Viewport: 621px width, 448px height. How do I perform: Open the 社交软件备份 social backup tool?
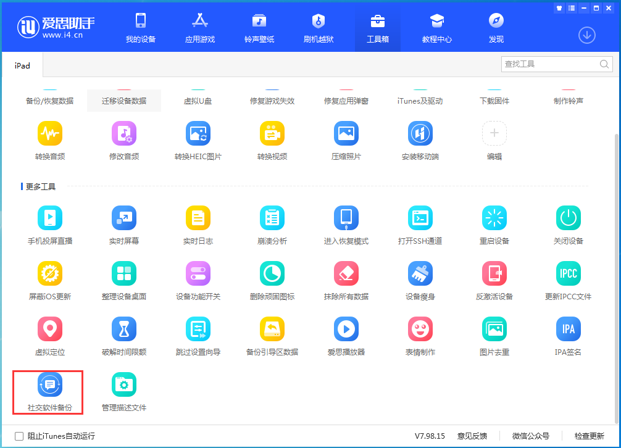click(48, 392)
